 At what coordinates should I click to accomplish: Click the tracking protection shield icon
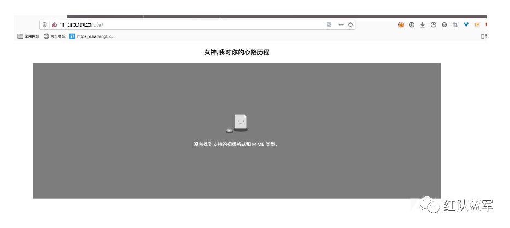point(45,24)
